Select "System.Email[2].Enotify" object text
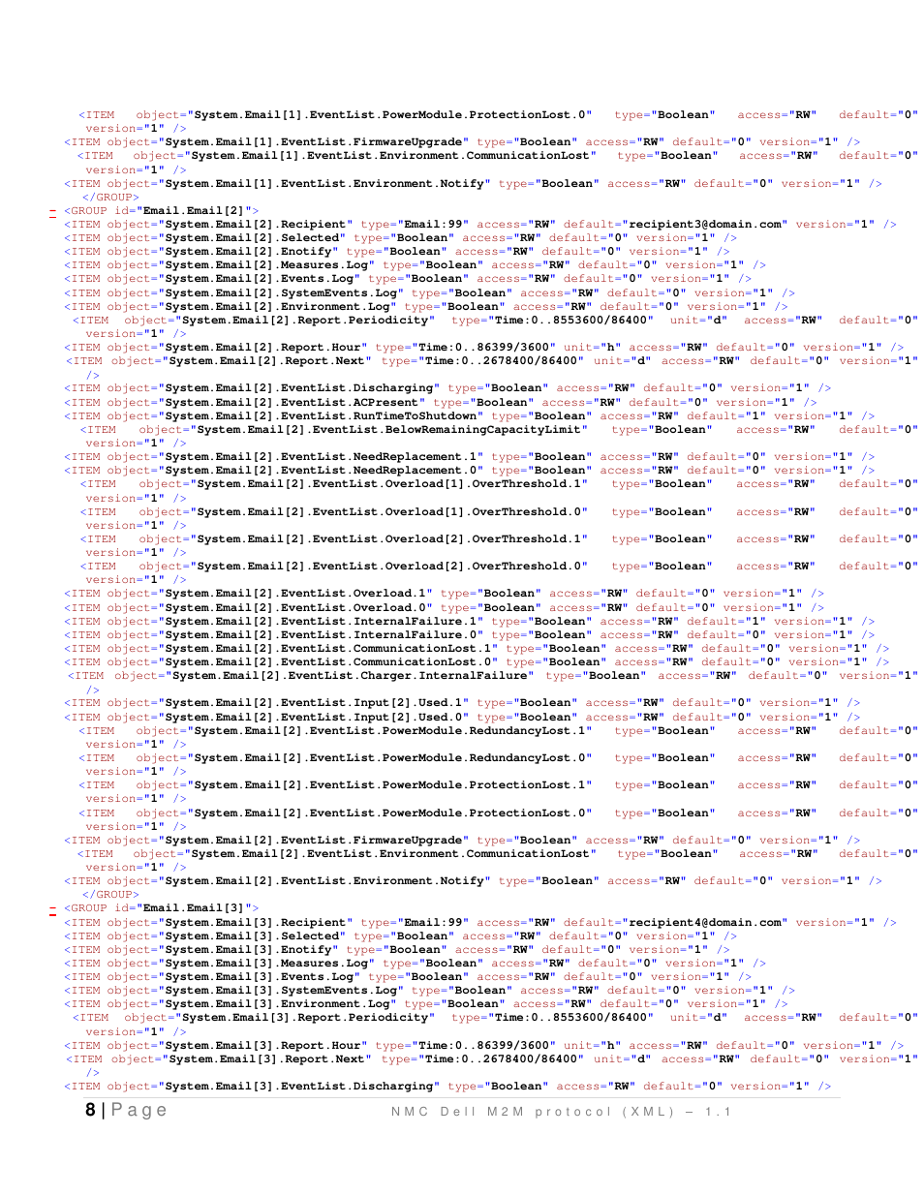The image size is (924, 1196). pos(249,252)
